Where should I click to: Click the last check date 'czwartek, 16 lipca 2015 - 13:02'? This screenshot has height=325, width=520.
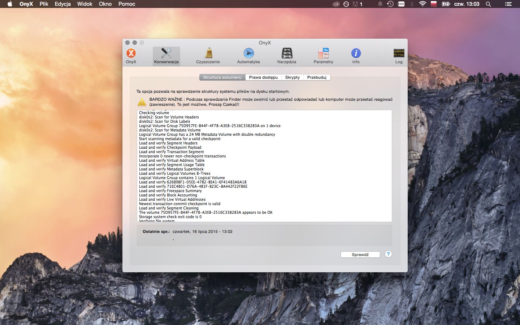[x=202, y=231]
